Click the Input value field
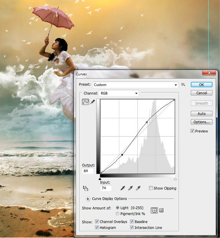220x238 pixels. pos(106,188)
